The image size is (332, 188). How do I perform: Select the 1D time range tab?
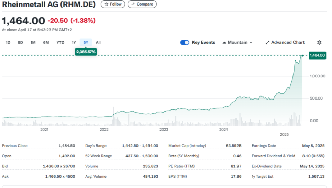click(8, 42)
